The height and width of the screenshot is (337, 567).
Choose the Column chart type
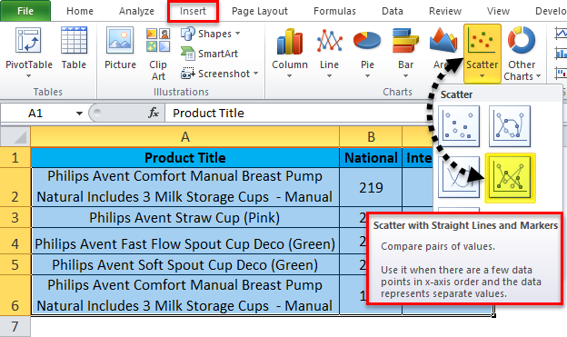click(x=290, y=53)
